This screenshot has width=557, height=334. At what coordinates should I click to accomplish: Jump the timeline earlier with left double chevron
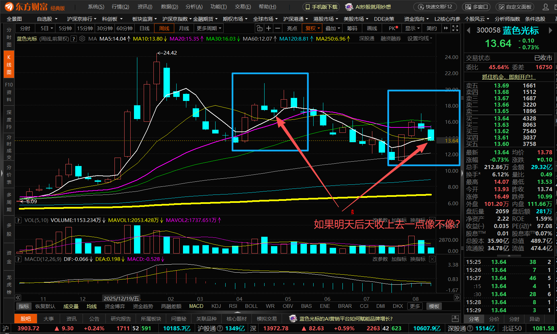pos(18,298)
